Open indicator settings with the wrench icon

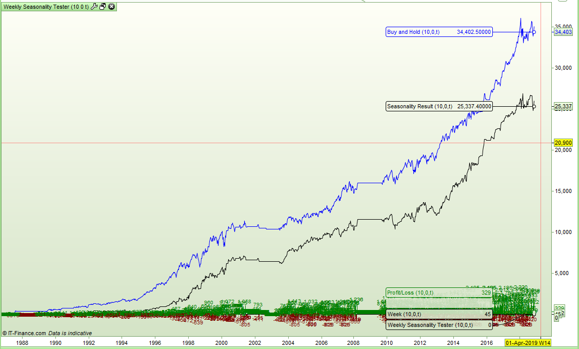[x=94, y=7]
